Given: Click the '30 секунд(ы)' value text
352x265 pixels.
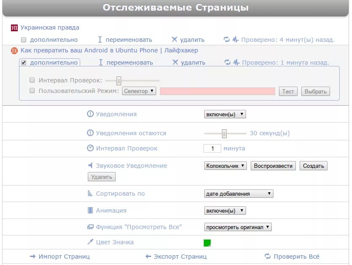Looking at the screenshot, I should (270, 133).
